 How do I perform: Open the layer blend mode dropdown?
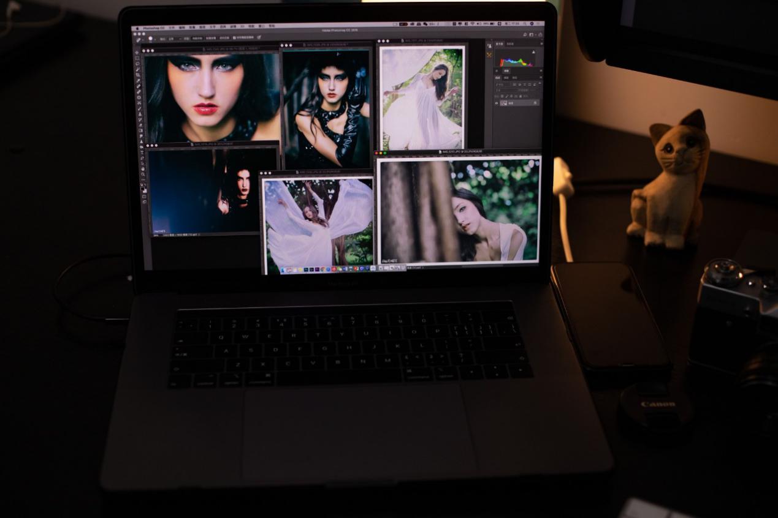[x=507, y=90]
